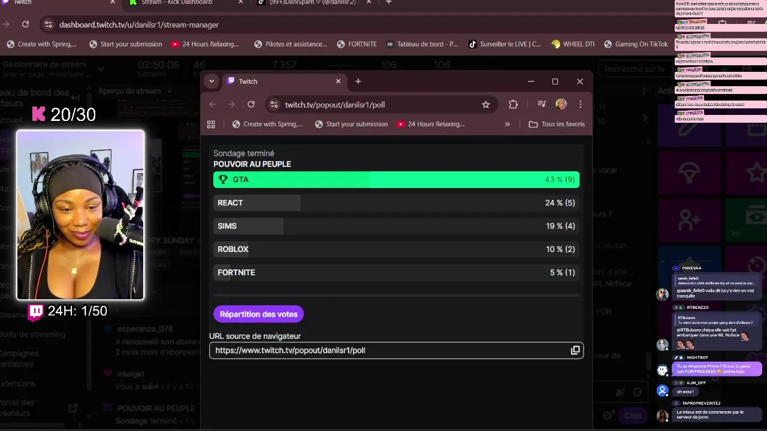Open Outils de streaming in sidebar

[x=32, y=334]
